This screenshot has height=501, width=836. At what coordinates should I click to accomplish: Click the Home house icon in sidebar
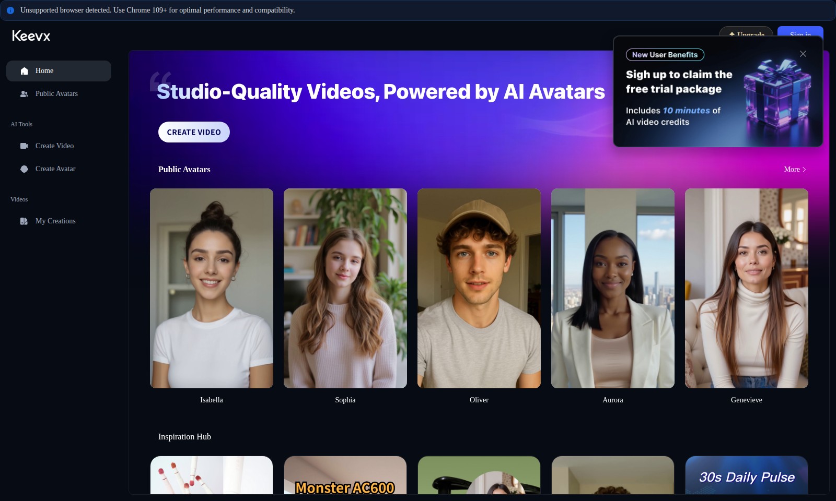(x=24, y=71)
